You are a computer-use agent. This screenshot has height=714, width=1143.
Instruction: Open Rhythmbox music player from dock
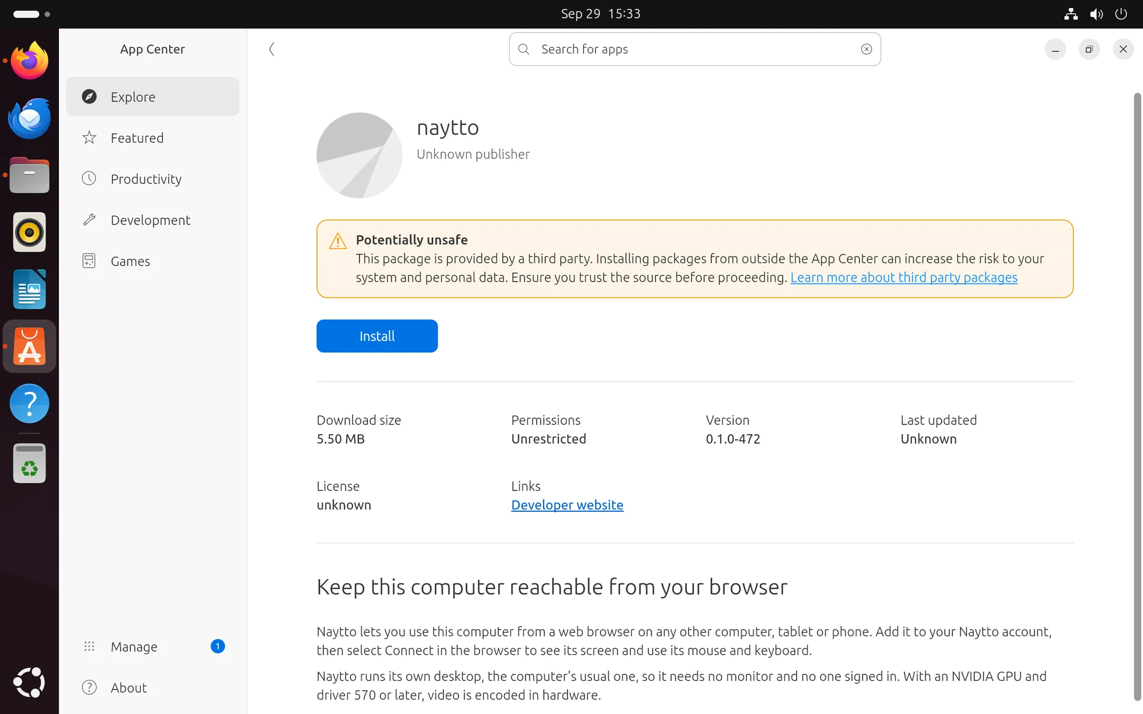coord(29,232)
